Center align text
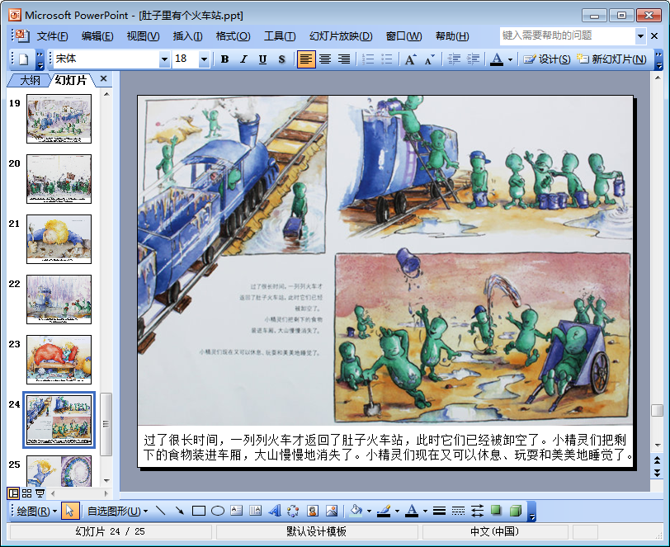 pyautogui.click(x=325, y=59)
